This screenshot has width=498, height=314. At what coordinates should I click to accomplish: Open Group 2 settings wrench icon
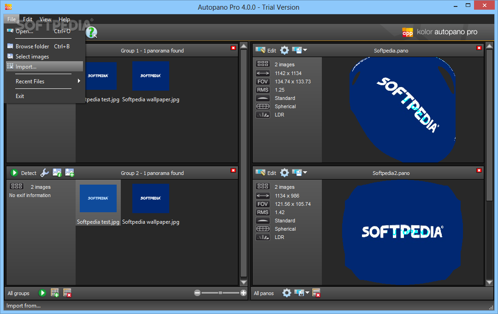[x=44, y=173]
